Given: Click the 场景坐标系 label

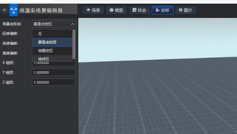Looking at the screenshot, I should (12, 24).
